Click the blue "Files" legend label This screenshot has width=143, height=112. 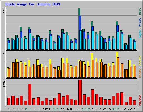[x=140, y=22]
